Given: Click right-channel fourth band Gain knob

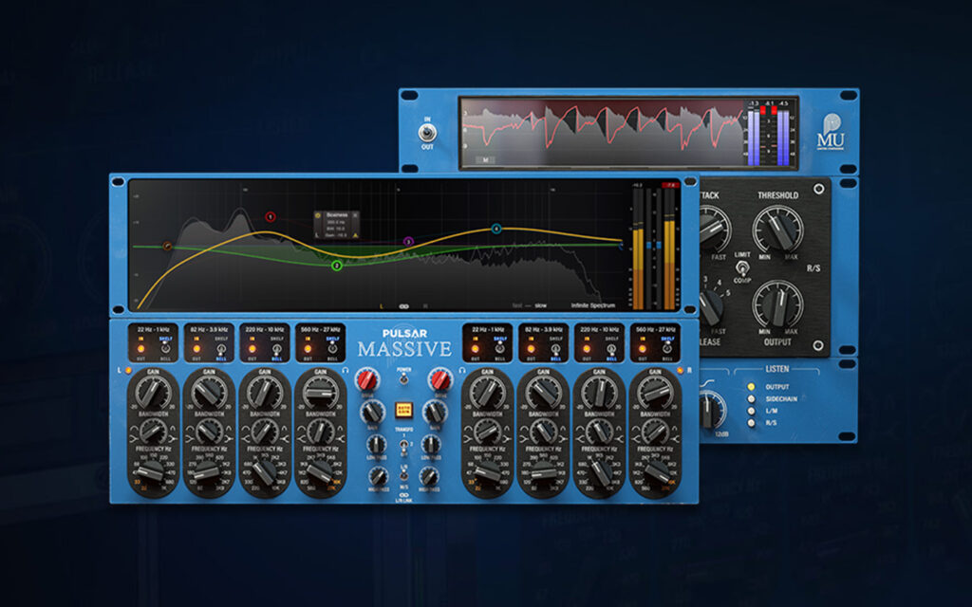Looking at the screenshot, I should point(655,392).
